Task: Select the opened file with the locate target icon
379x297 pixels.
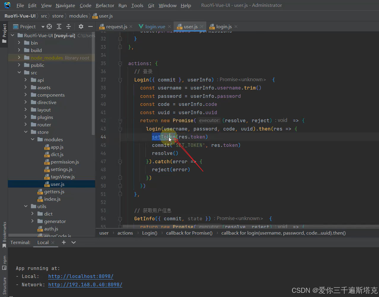Action: [49, 26]
